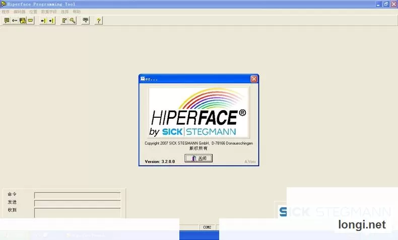Click the left-pointing arrow with bar icon
The height and width of the screenshot is (240, 398).
coord(43,21)
